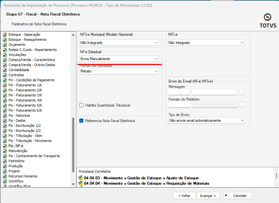Select Fis - Tributação - Item step
279x203 pixels.
tap(25, 136)
